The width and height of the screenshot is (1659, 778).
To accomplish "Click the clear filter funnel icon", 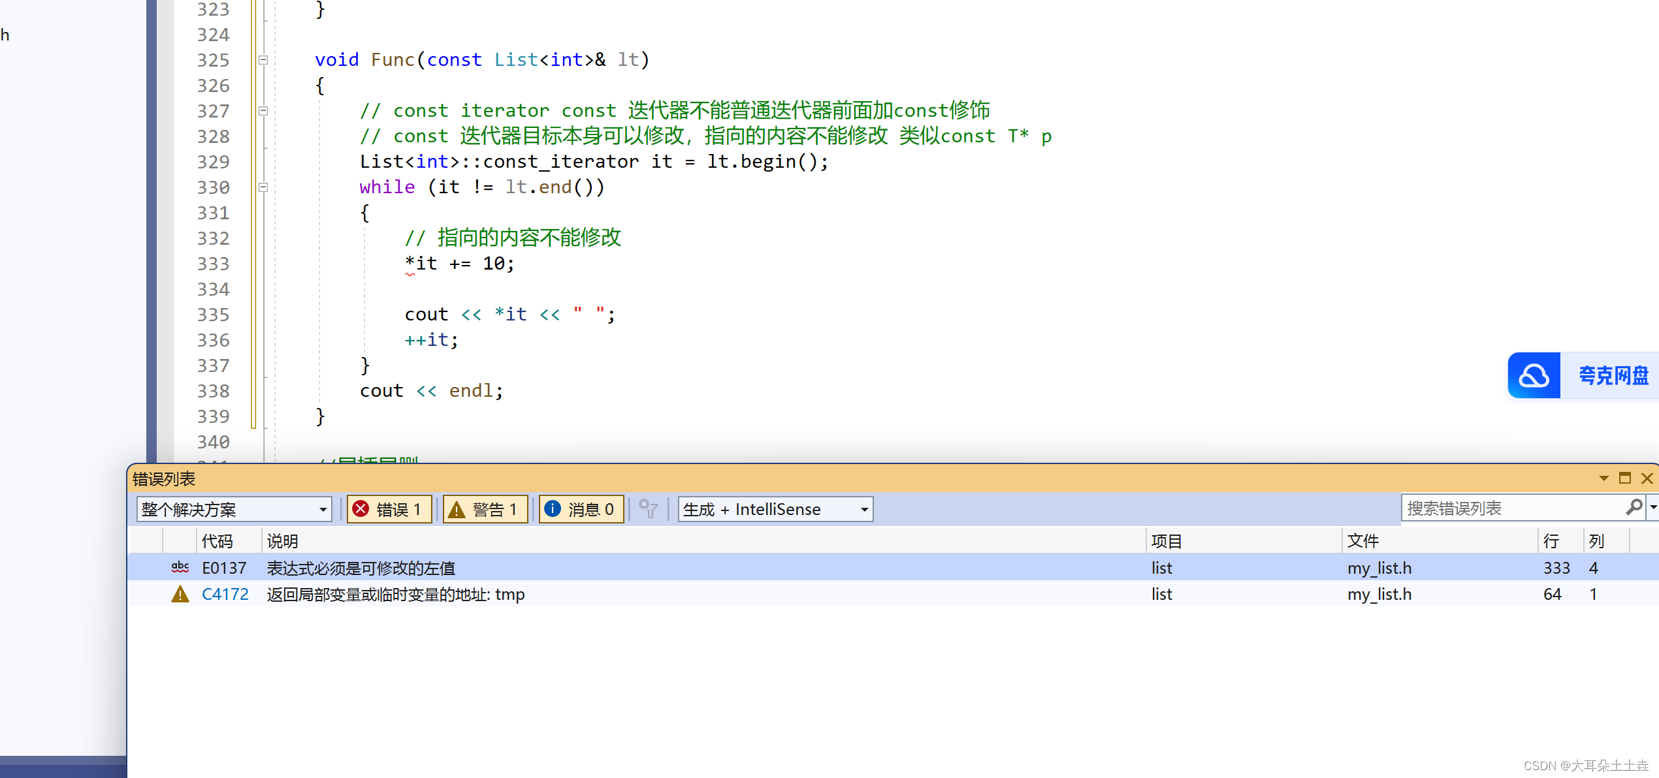I will [x=648, y=509].
